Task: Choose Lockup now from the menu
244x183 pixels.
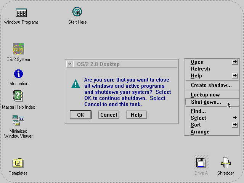Action: 212,95
